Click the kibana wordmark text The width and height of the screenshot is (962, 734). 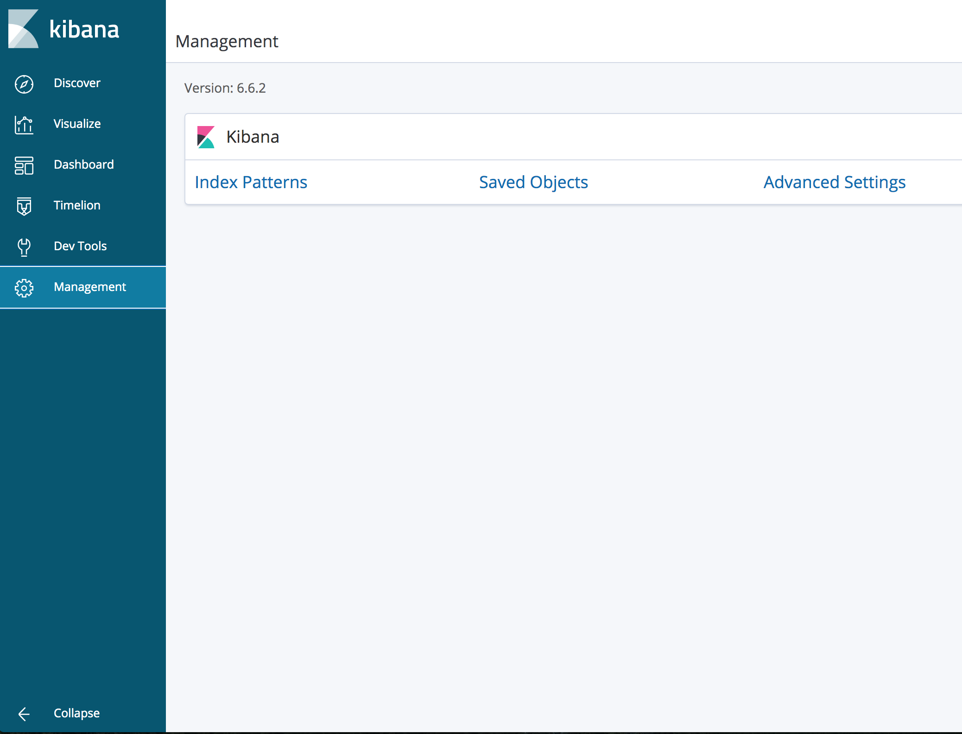click(x=84, y=29)
